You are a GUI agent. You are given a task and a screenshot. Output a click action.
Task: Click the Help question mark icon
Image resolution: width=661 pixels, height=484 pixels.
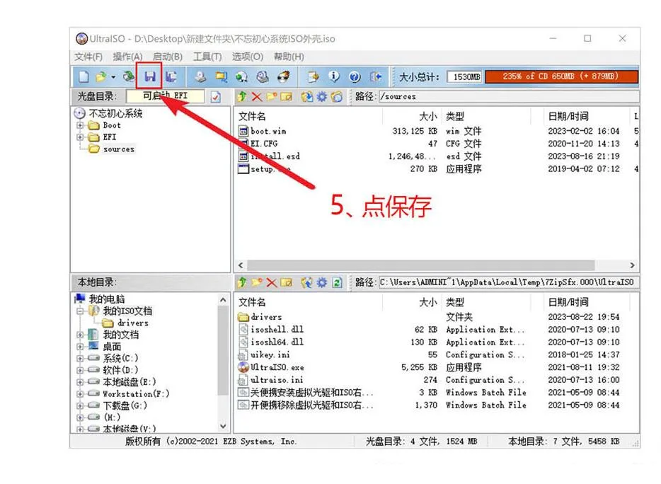(355, 76)
